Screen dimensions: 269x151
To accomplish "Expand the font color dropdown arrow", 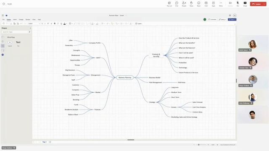I will 66,23.
